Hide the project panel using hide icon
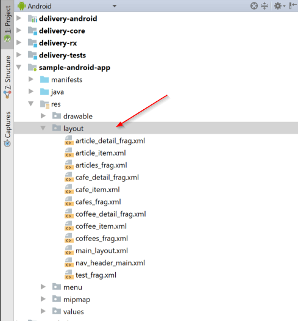Viewport: 298px width, 321px height. tap(293, 6)
